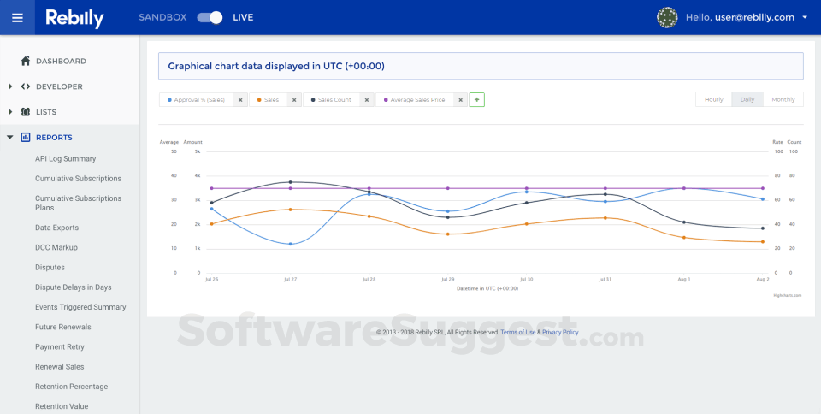Click the Developer code brackets icon
This screenshot has width=821, height=414.
pos(26,86)
